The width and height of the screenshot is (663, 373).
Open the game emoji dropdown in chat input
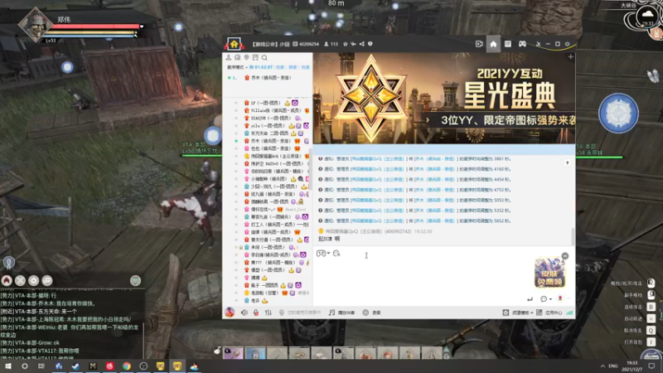[x=323, y=254]
